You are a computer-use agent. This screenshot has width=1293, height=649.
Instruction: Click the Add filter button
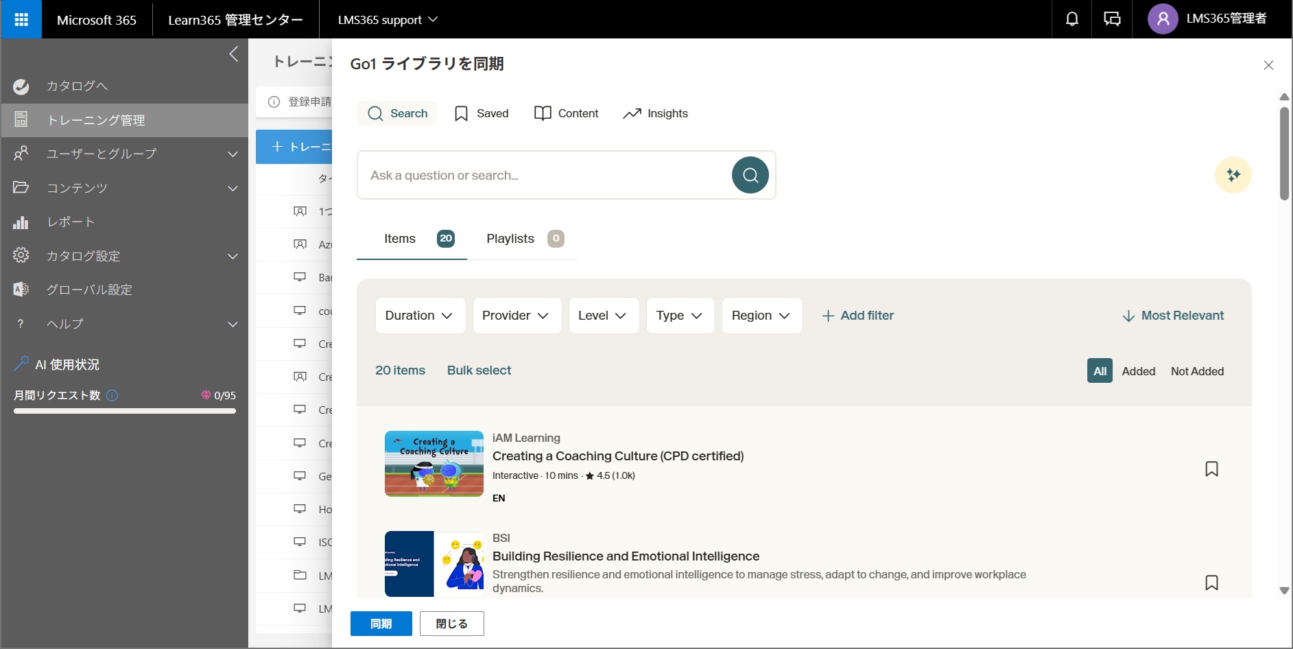(x=858, y=316)
